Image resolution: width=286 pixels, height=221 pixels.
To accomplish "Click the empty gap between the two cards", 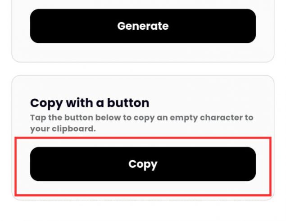I will click(143, 69).
